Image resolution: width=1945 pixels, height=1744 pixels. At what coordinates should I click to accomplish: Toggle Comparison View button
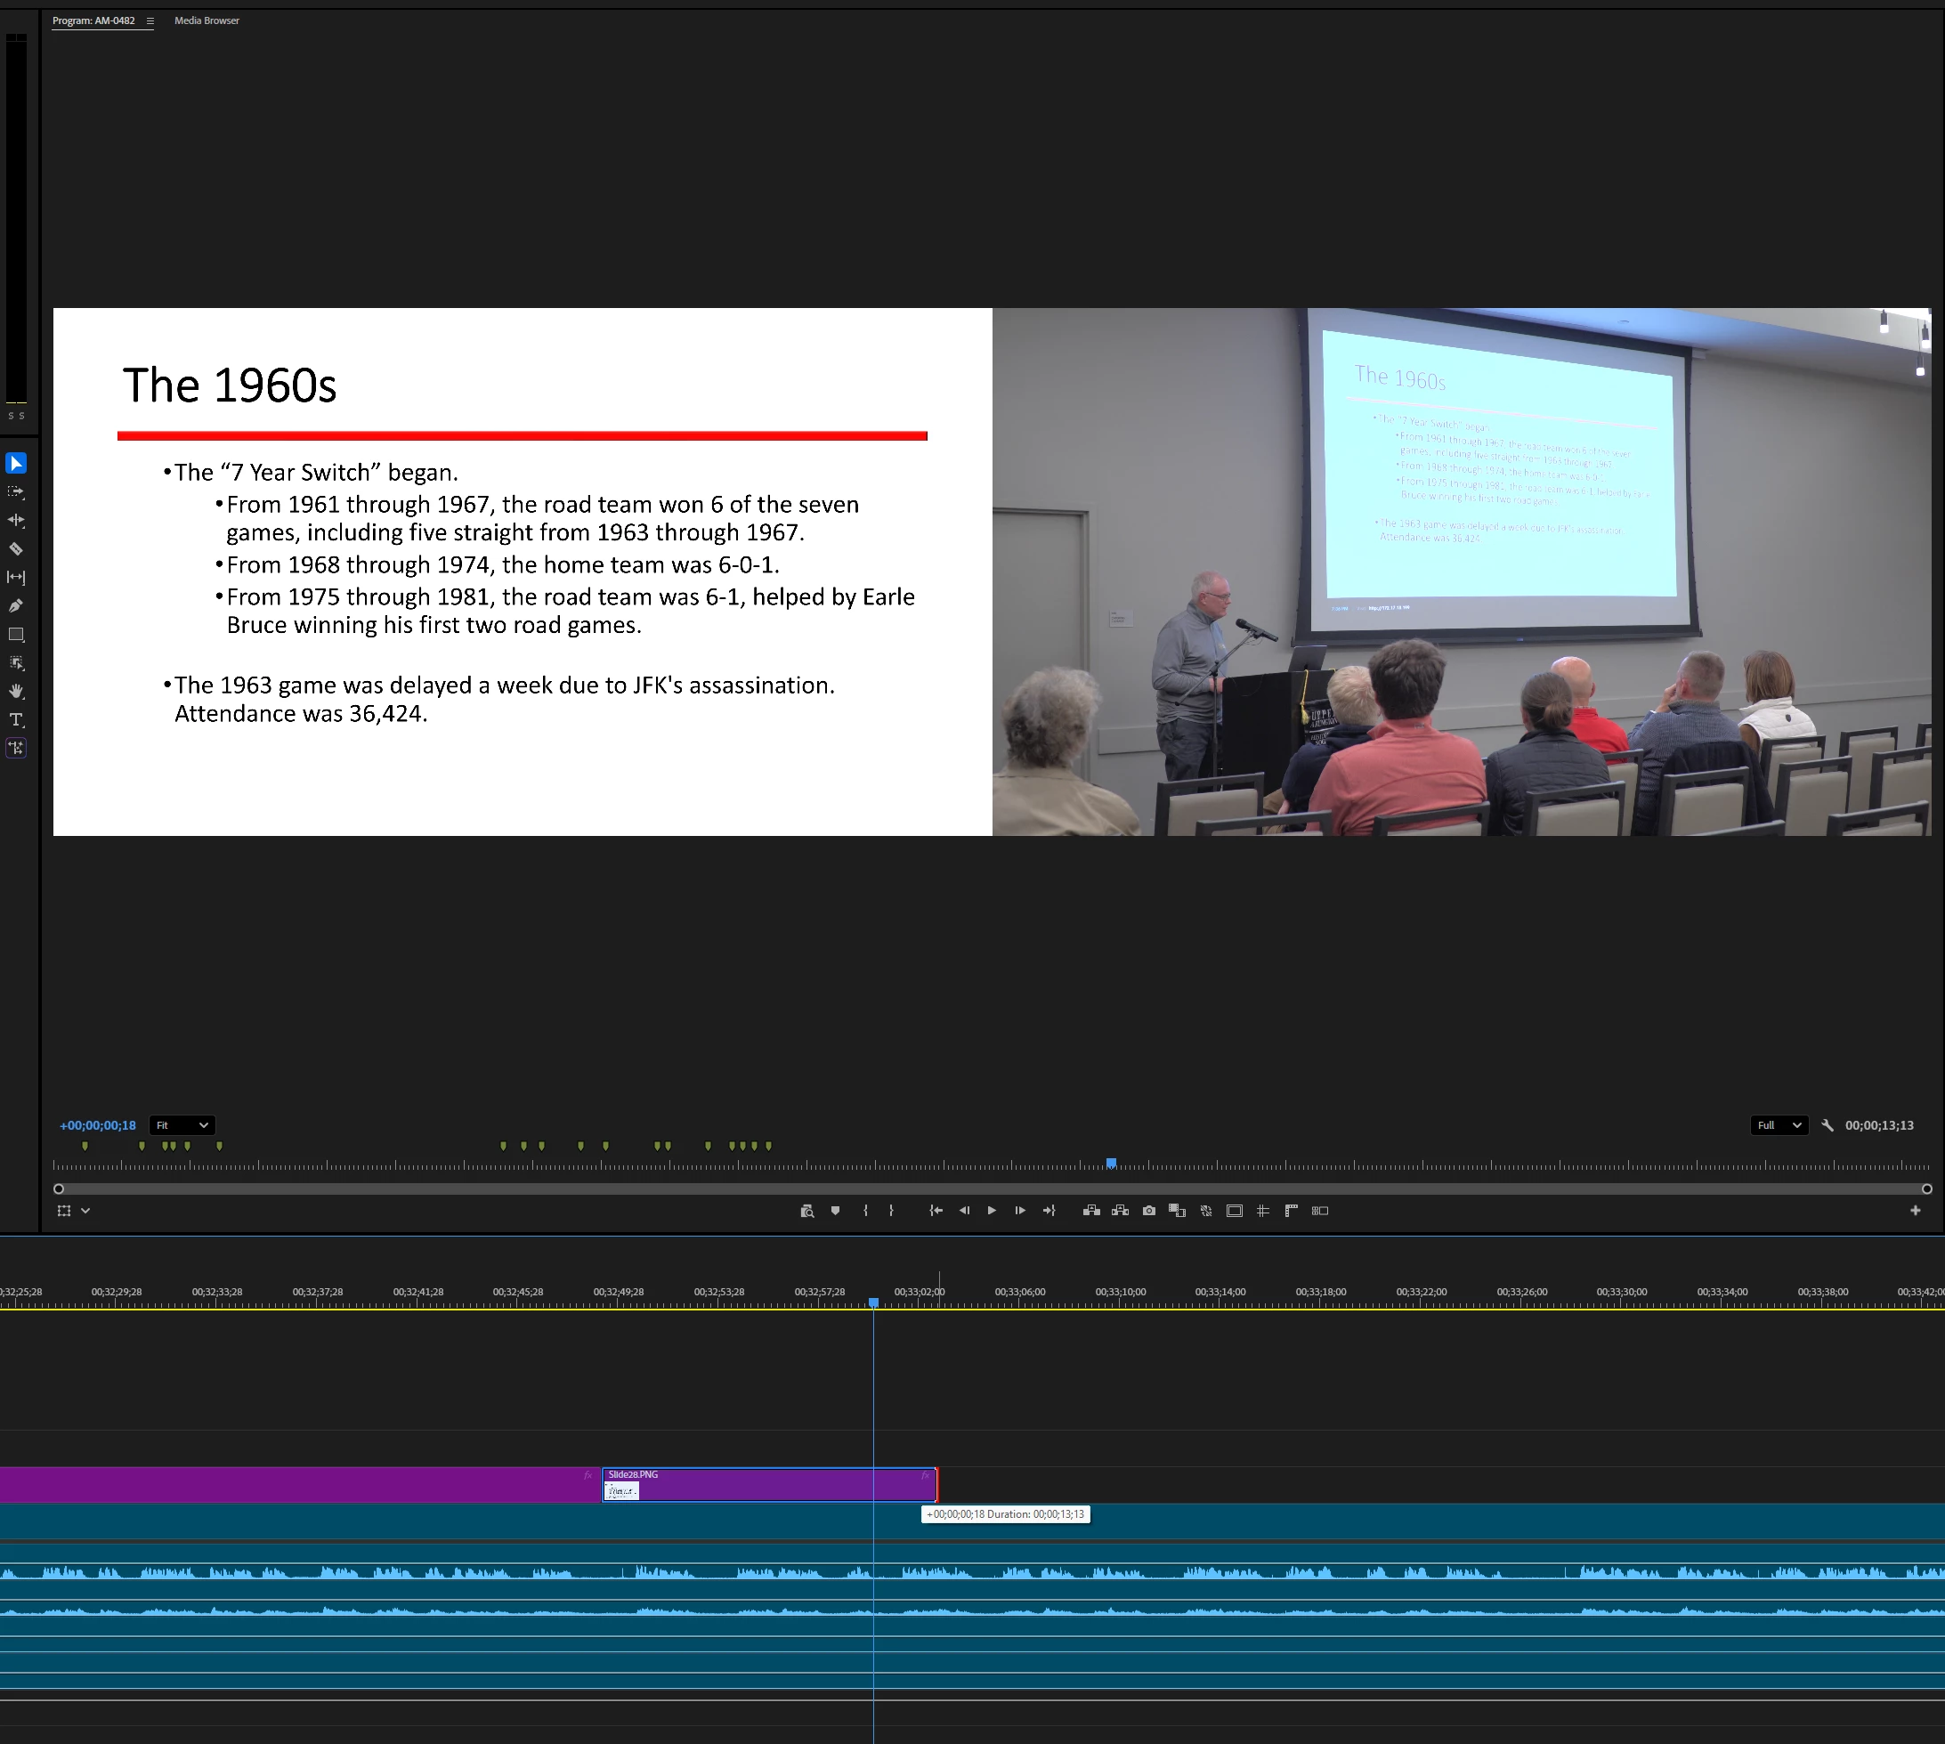1319,1210
